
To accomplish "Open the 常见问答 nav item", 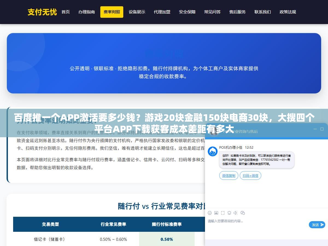I will point(212,12).
